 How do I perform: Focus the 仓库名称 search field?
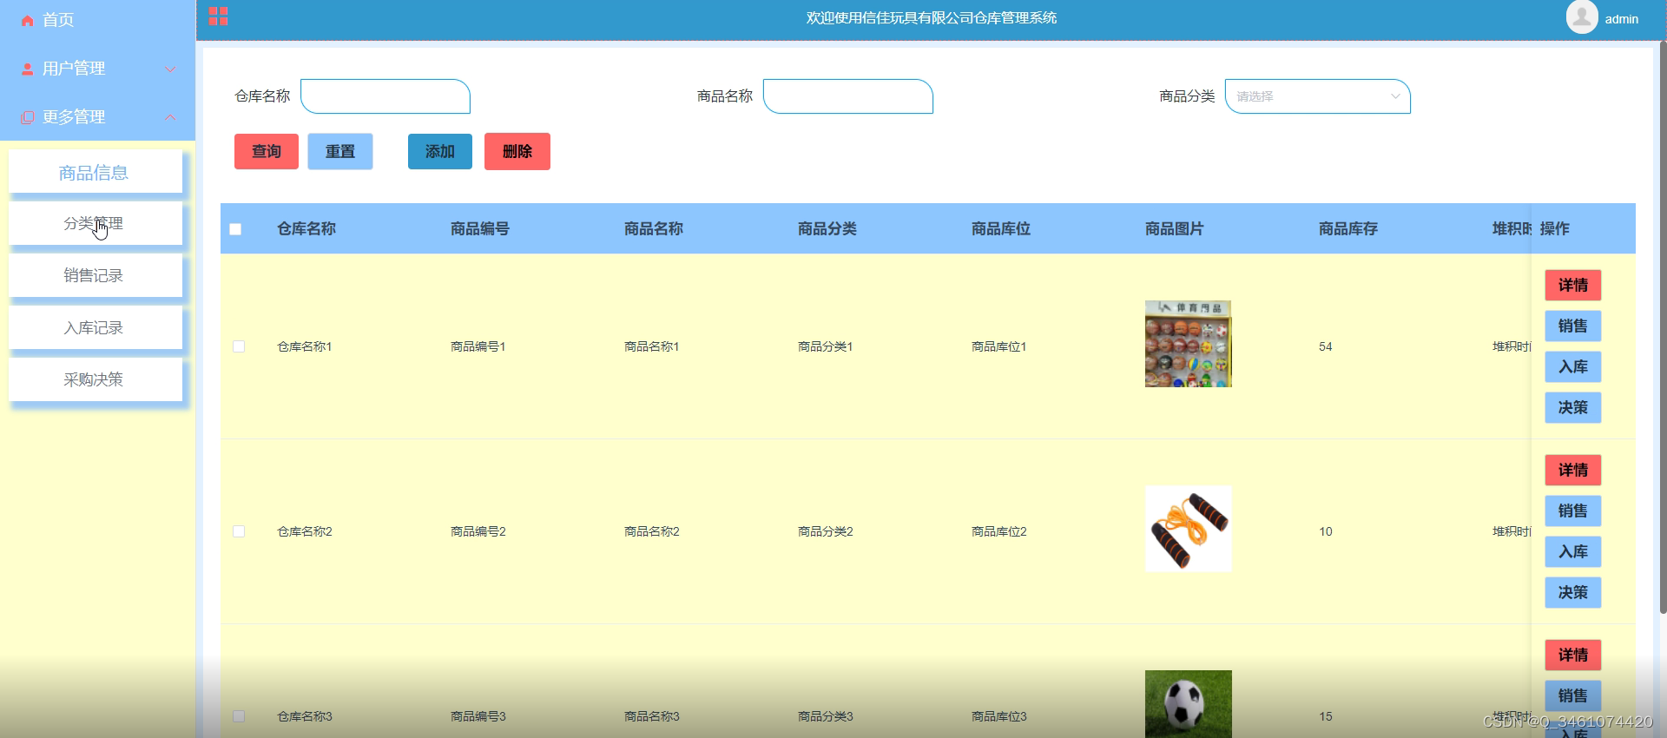(x=385, y=96)
